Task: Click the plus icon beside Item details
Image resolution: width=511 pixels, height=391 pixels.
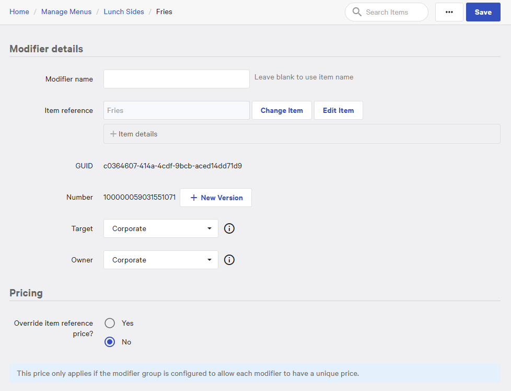Action: click(x=113, y=134)
